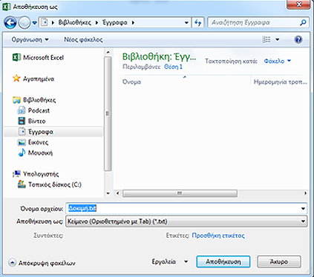Open the Εικόνες library
This screenshot has width=314, height=277.
(x=38, y=142)
